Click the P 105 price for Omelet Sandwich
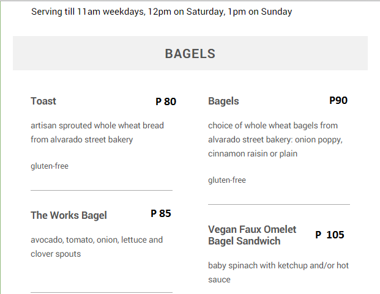Image resolution: width=380 pixels, height=294 pixels. pos(330,235)
